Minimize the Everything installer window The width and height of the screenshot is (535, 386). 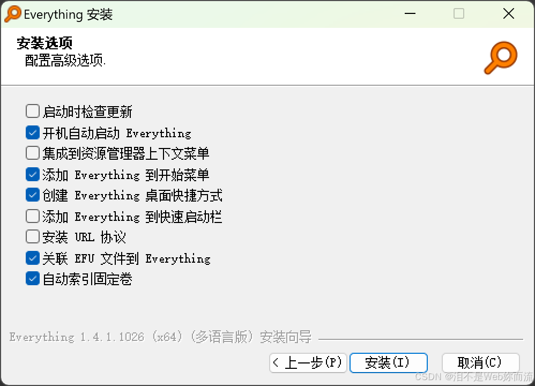click(410, 14)
